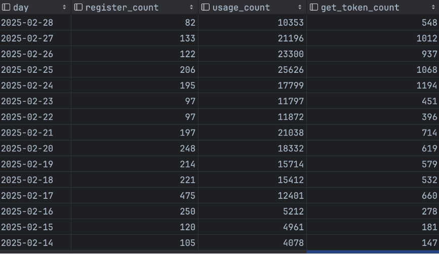
Task: Click usage_count value 25626
Action: click(x=291, y=70)
